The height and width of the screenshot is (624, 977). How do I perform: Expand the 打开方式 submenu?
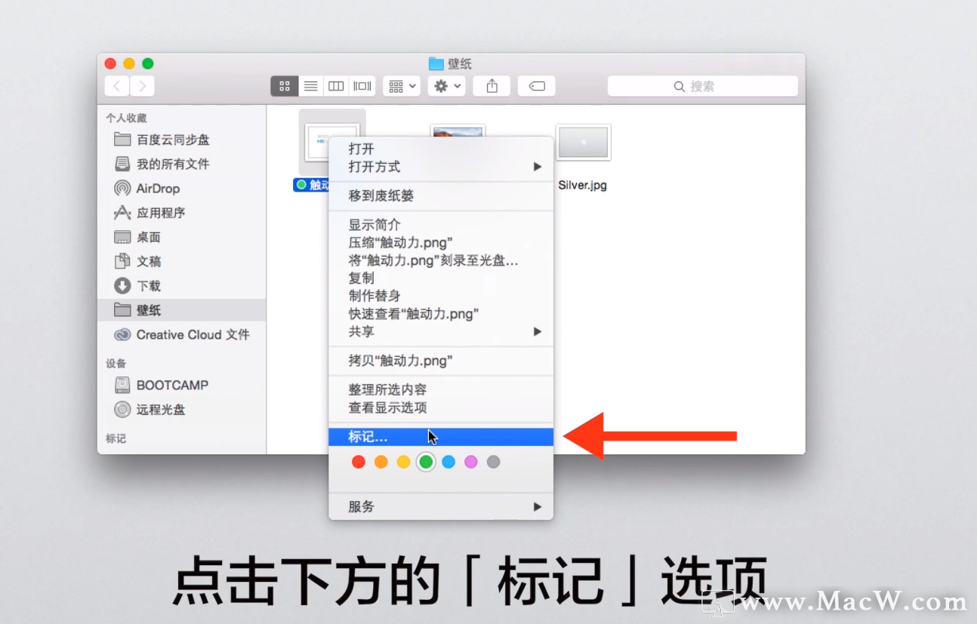pyautogui.click(x=441, y=166)
